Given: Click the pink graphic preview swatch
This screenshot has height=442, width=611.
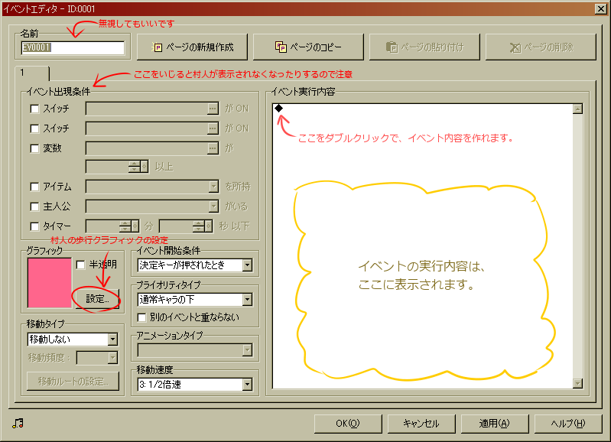Looking at the screenshot, I should 48,283.
